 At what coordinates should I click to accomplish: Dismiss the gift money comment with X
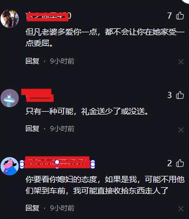click(x=181, y=130)
